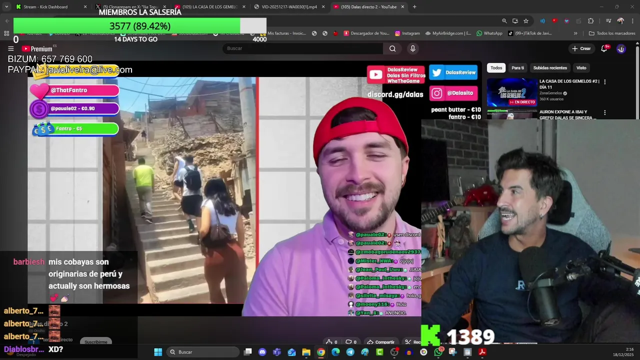The image size is (640, 360).
Task: Close the Dalas directo 2 YouTube tab
Action: tap(402, 7)
